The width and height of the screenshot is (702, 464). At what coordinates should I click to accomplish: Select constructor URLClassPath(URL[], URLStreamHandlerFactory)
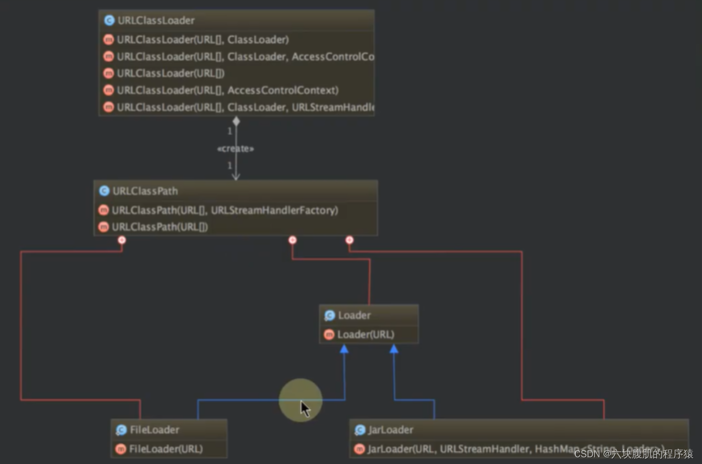click(x=225, y=210)
